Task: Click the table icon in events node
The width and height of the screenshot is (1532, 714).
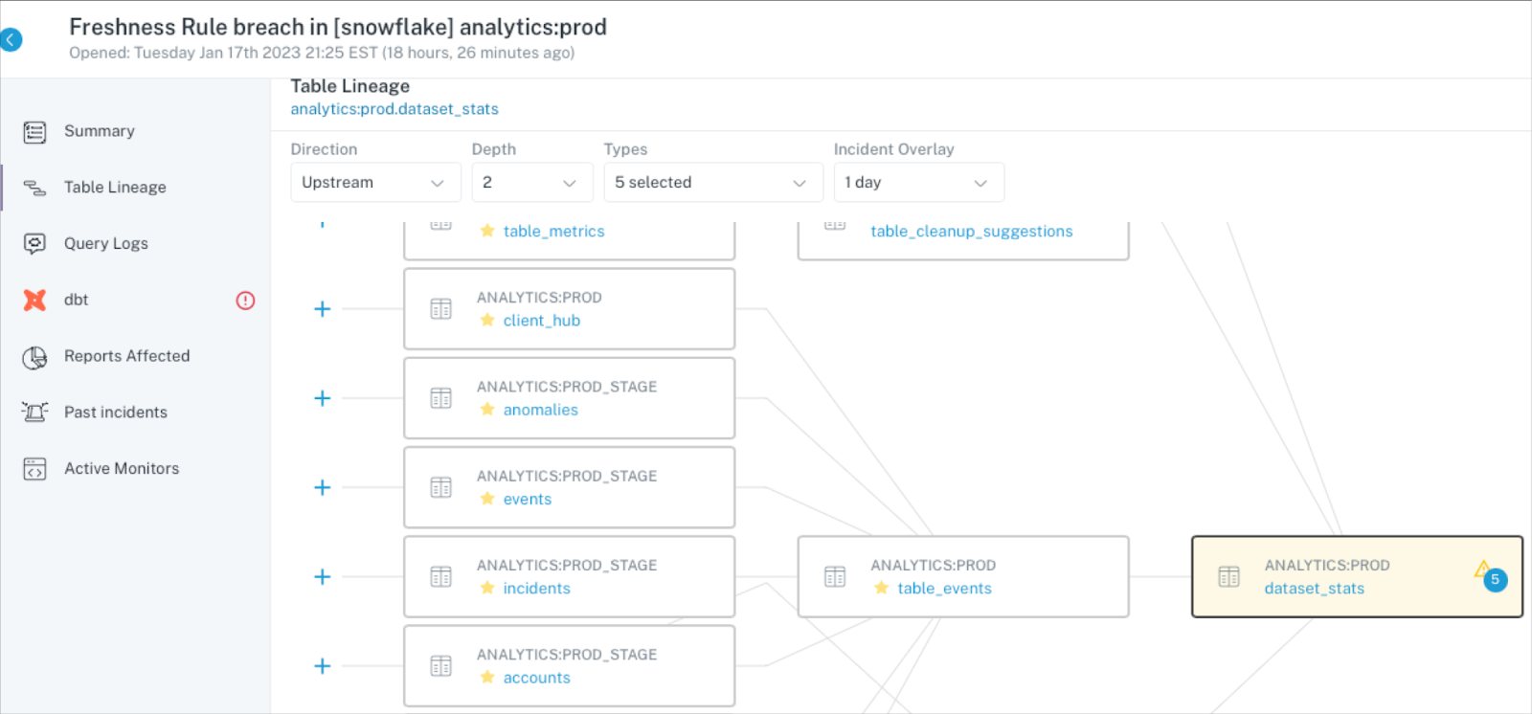Action: 440,487
